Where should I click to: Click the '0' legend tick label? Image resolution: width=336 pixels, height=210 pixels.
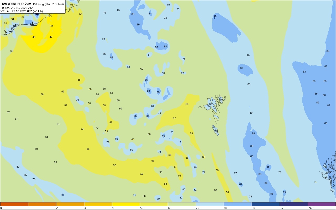pyautogui.click(x=1, y=208)
